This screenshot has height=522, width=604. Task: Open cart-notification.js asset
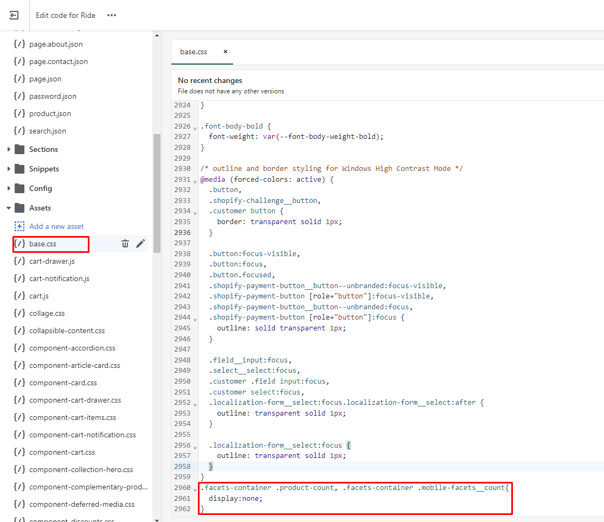click(59, 278)
